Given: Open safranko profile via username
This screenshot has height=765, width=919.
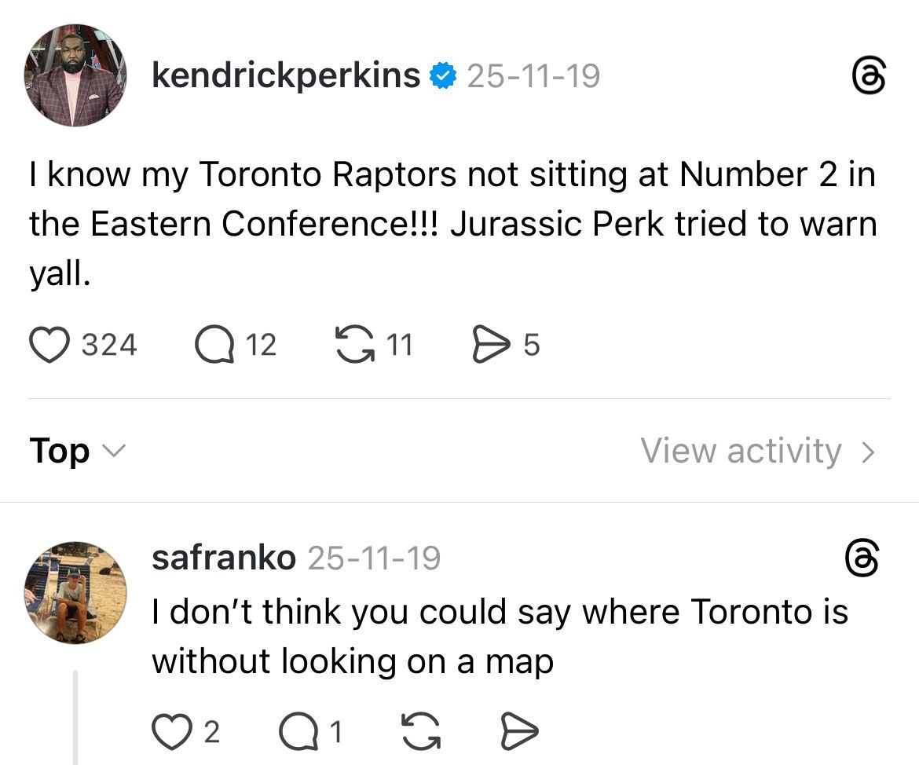Looking at the screenshot, I should [224, 558].
